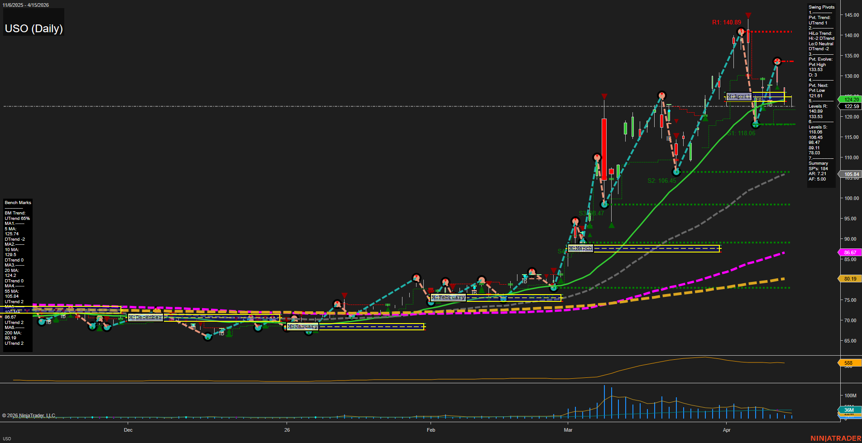Click the magenta 86.67 moving average tag
The height and width of the screenshot is (443, 862).
click(x=849, y=252)
